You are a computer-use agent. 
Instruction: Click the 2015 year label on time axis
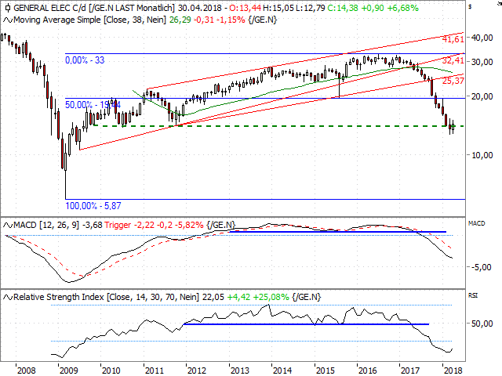[326, 371]
